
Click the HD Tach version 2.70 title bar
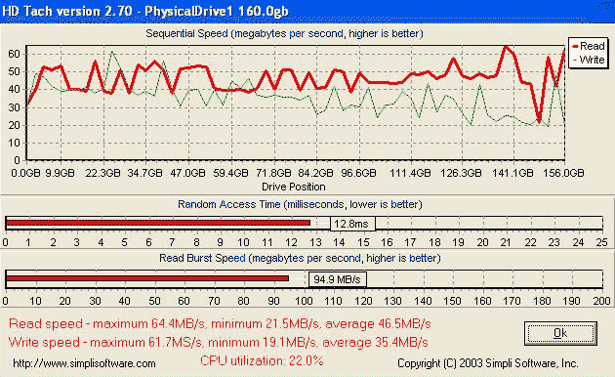coord(307,12)
